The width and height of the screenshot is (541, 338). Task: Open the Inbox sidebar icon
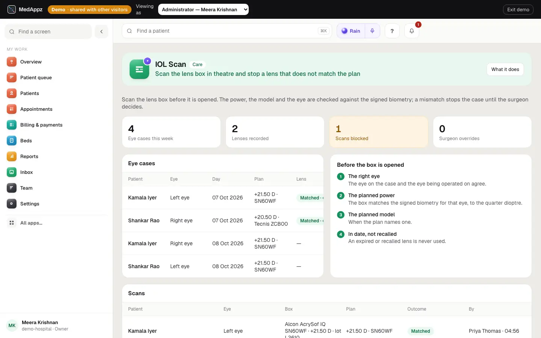click(x=12, y=172)
